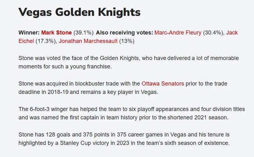Follow the Jack Eichel link

coord(232,33)
